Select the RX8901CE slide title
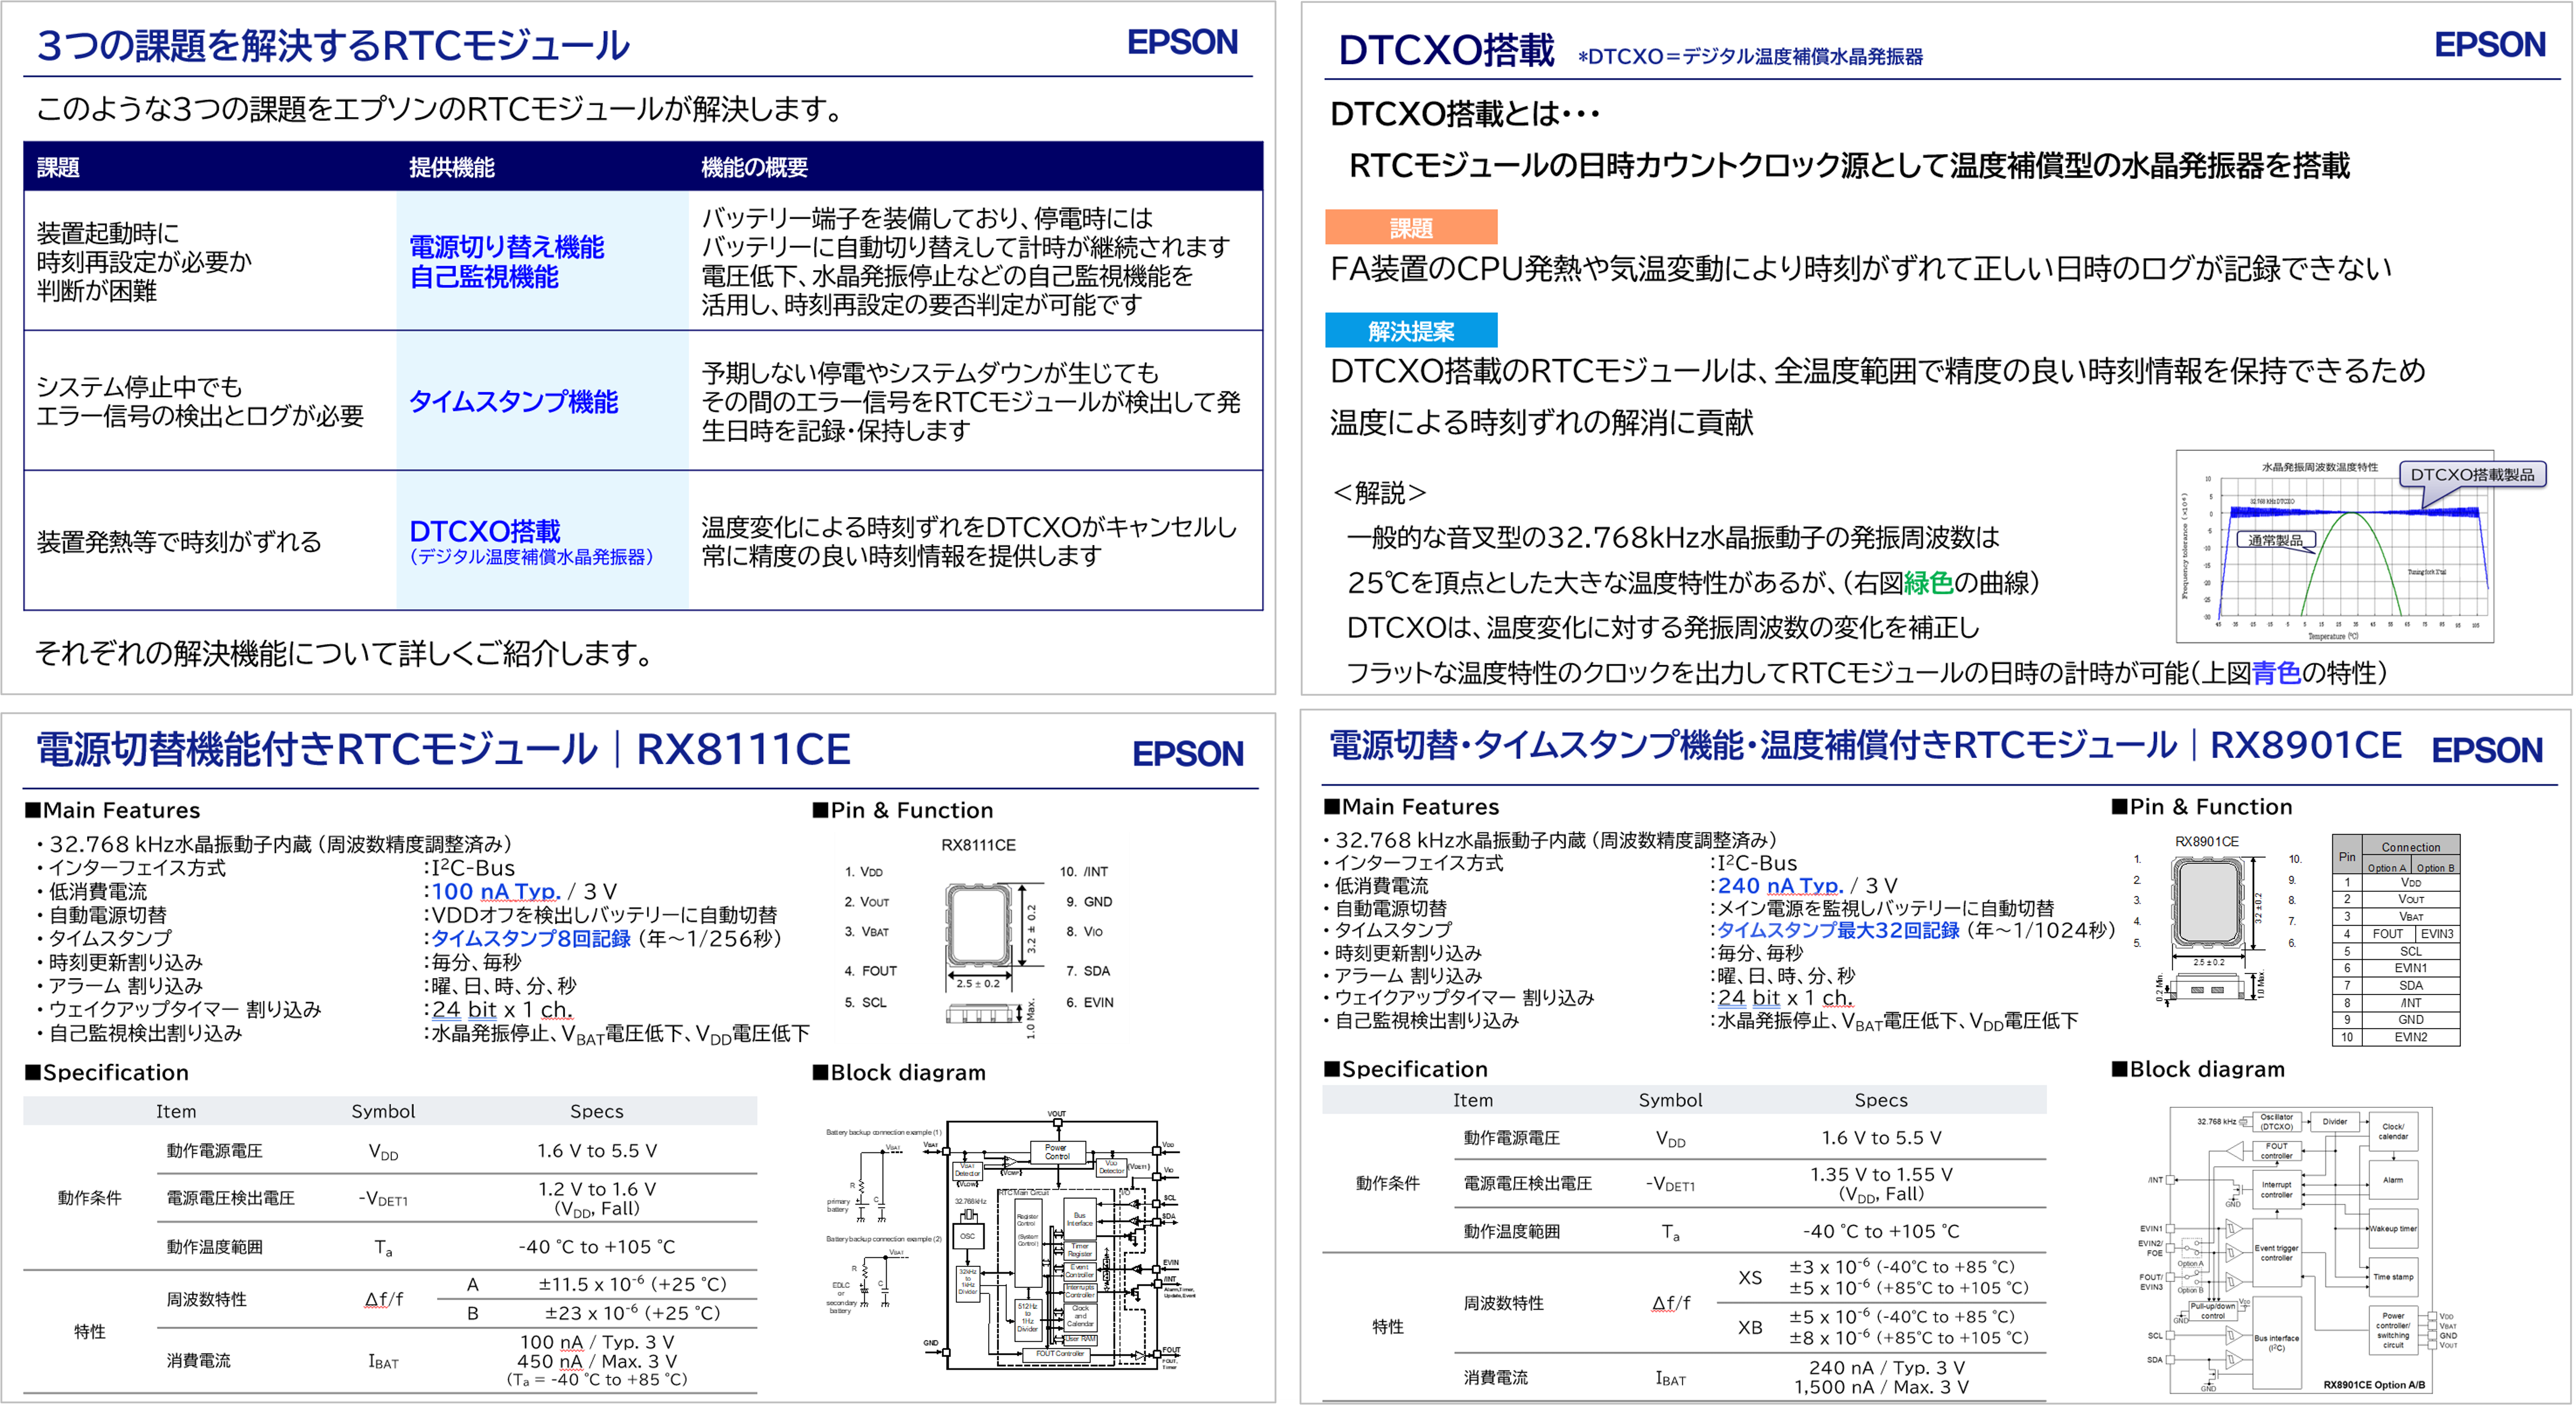 (1865, 746)
